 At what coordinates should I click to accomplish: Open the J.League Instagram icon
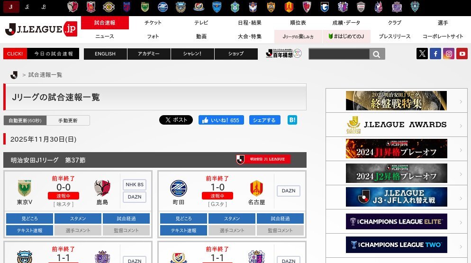point(449,54)
